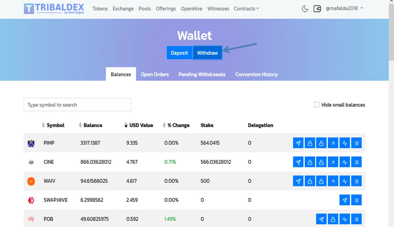Click the open lock unstake icon for WAIV
The image size is (394, 227).
(321, 181)
